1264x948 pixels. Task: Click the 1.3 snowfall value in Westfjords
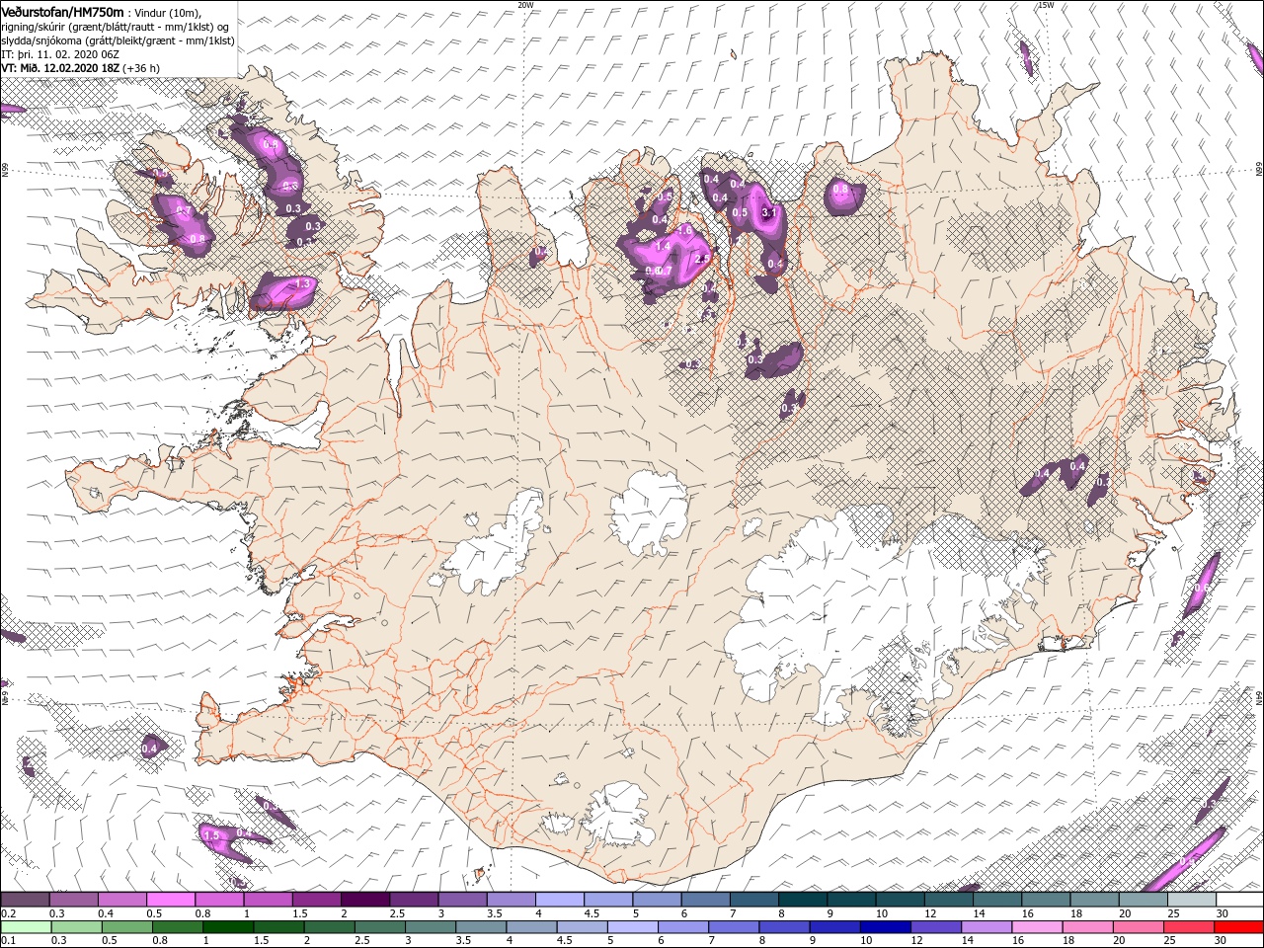tap(303, 284)
